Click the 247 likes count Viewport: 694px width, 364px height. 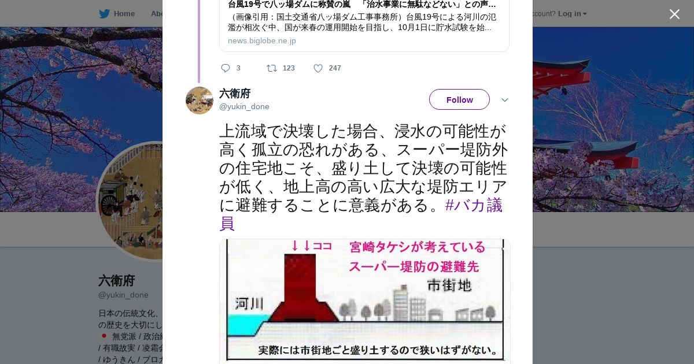point(335,68)
